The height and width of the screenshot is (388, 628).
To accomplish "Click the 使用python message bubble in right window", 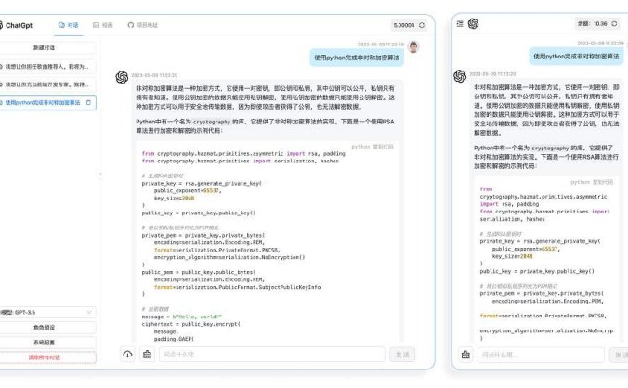I will 576,57.
